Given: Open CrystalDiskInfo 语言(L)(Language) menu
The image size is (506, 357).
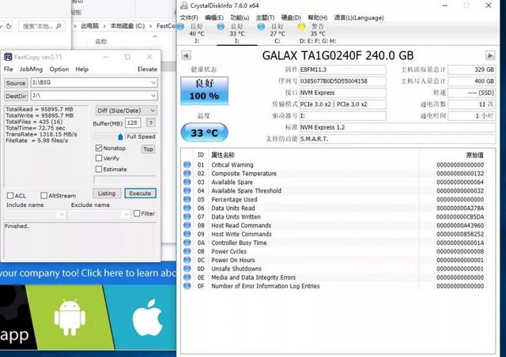Looking at the screenshot, I should (359, 17).
